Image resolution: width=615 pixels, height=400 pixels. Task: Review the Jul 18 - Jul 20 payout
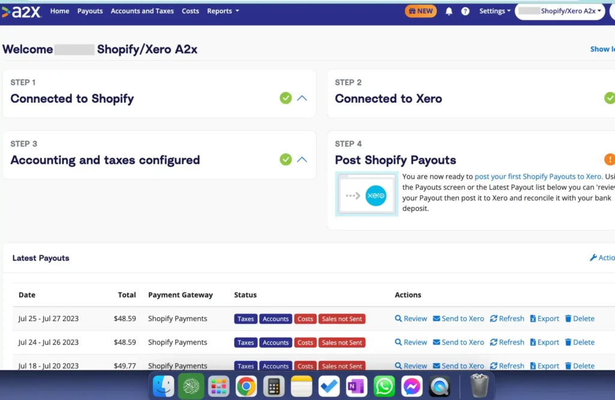pos(411,366)
